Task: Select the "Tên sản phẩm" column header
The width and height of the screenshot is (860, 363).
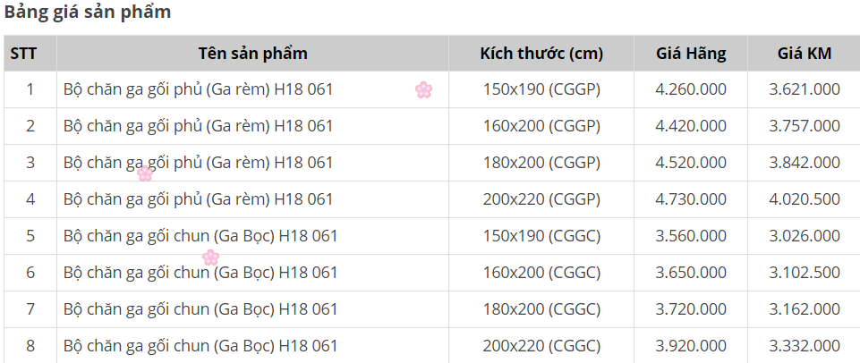Action: [252, 54]
